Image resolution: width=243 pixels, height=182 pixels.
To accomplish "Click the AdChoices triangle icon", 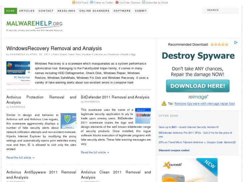I will 236,42.
